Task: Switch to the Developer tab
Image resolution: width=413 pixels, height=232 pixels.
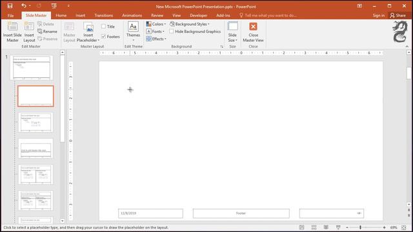Action: pos(199,15)
